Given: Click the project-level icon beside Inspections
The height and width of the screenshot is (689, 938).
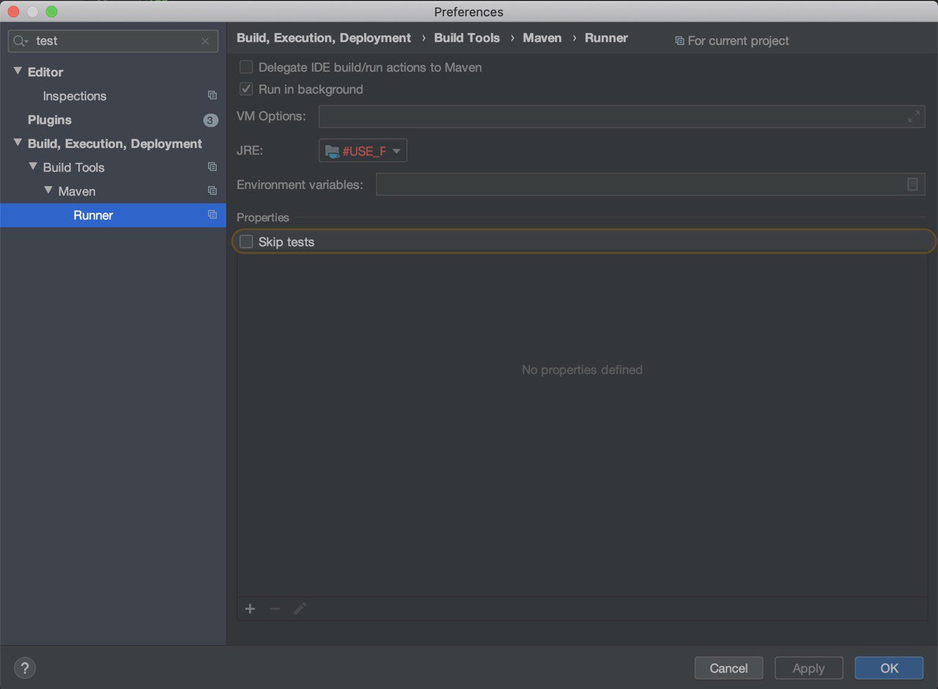Looking at the screenshot, I should tap(212, 95).
